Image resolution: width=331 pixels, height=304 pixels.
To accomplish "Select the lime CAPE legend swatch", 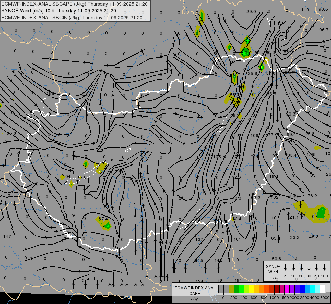I will [x=246, y=289].
